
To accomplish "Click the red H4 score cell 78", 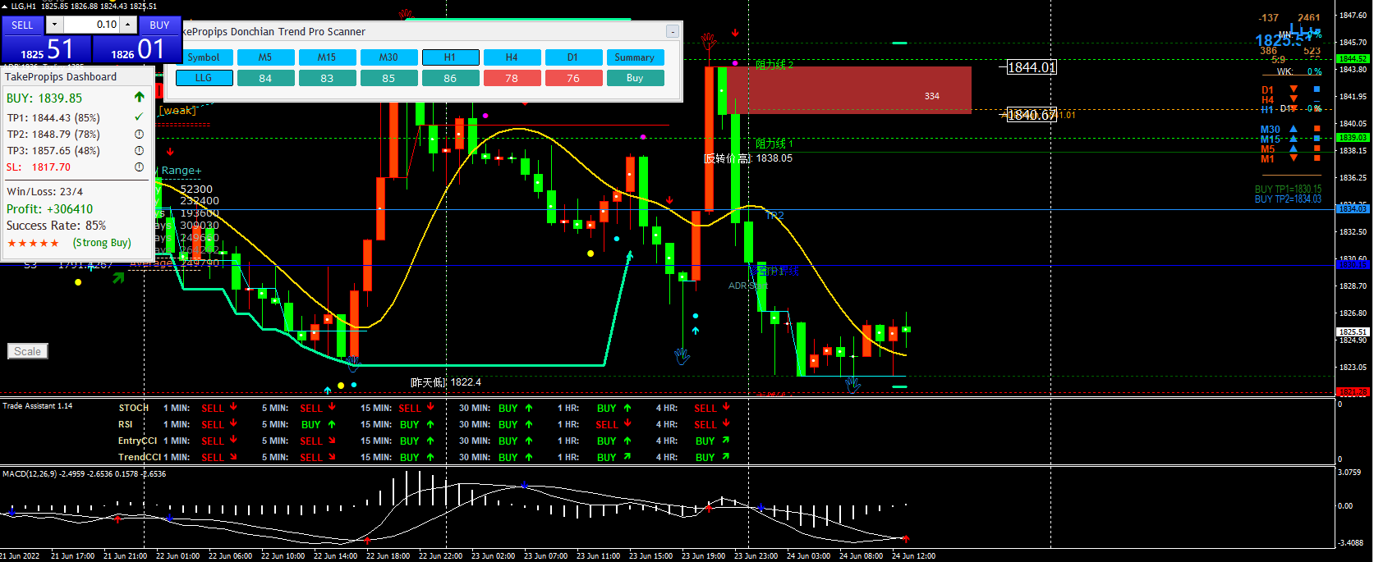I will pyautogui.click(x=512, y=78).
